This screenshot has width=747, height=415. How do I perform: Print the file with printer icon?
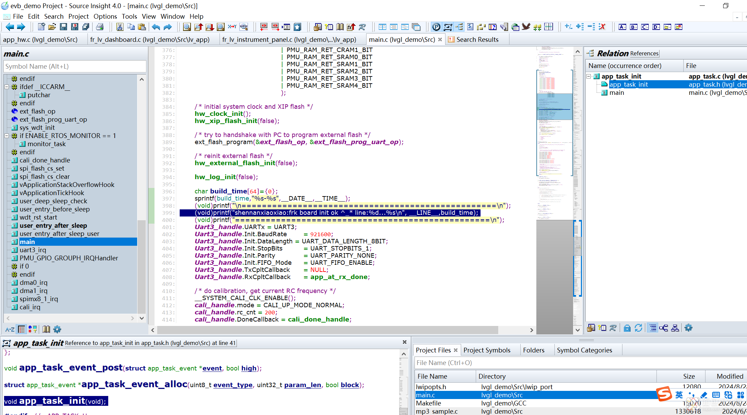point(100,27)
